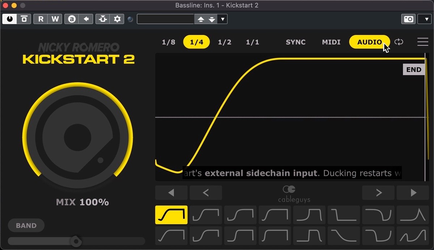Click the Read automation R button
The width and height of the screenshot is (434, 250).
pyautogui.click(x=41, y=19)
